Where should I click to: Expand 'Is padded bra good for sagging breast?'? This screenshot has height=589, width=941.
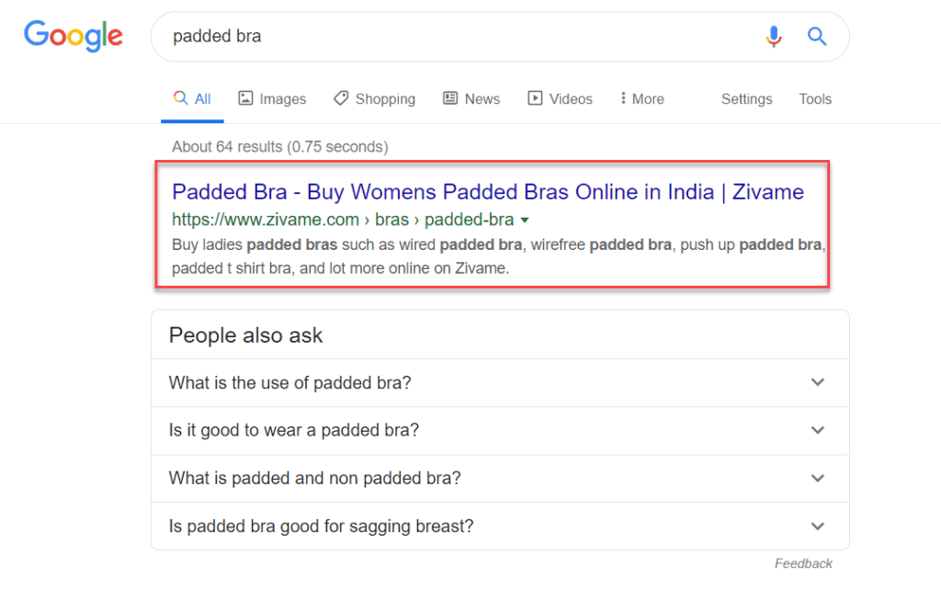(500, 526)
